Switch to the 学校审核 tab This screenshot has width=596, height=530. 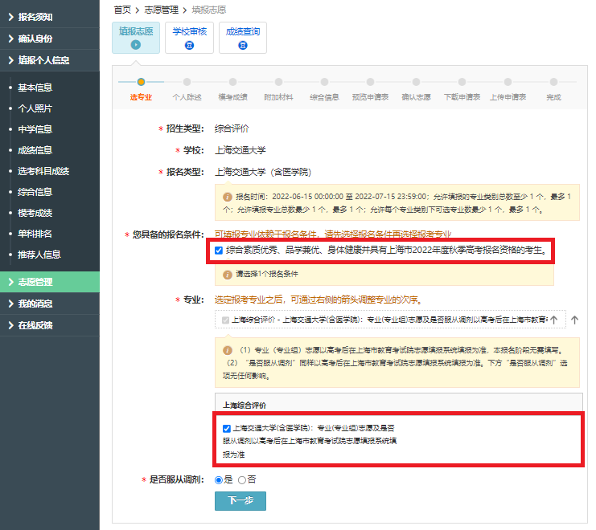pos(189,38)
